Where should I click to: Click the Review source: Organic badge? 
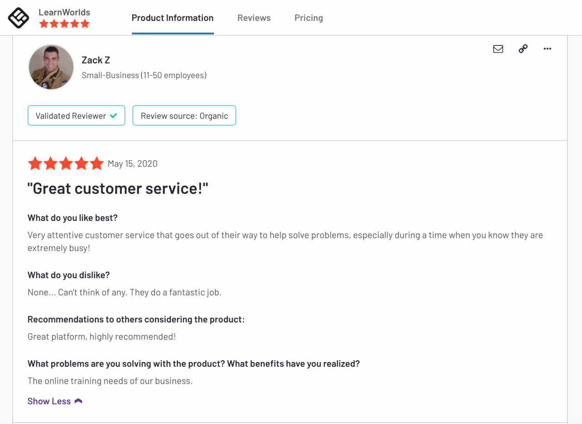[x=184, y=115]
